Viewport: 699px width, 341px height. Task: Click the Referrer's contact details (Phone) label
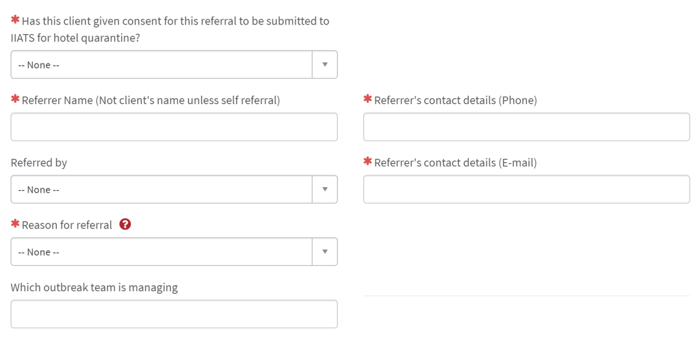(x=456, y=101)
